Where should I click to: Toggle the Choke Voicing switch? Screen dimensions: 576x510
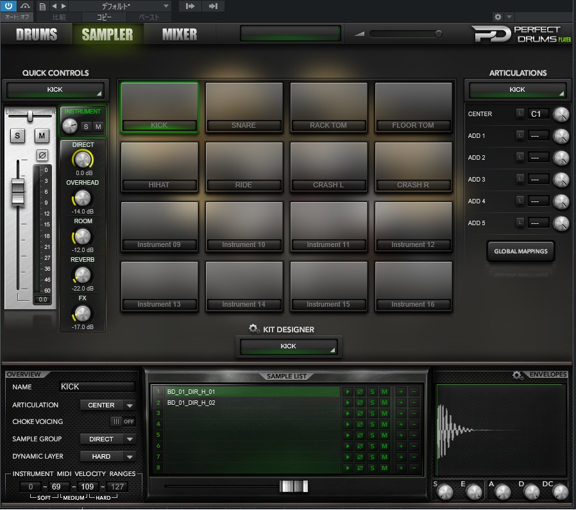(122, 421)
